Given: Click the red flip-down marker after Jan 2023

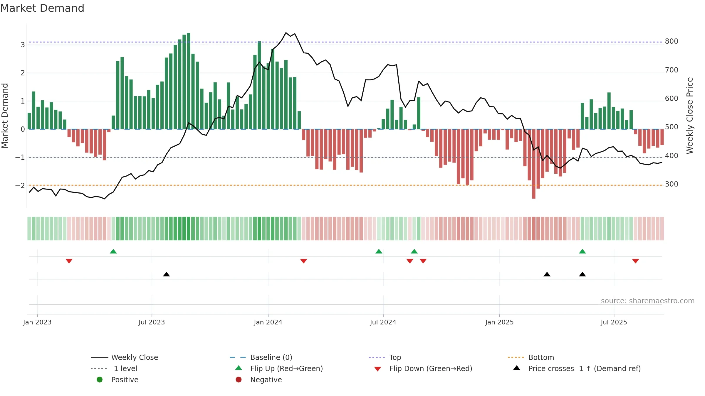Looking at the screenshot, I should click(x=69, y=261).
